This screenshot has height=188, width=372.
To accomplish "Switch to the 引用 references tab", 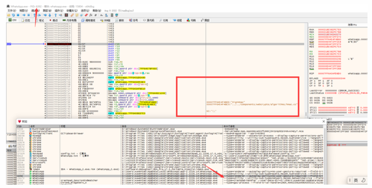I will pyautogui.click(x=164, y=20).
